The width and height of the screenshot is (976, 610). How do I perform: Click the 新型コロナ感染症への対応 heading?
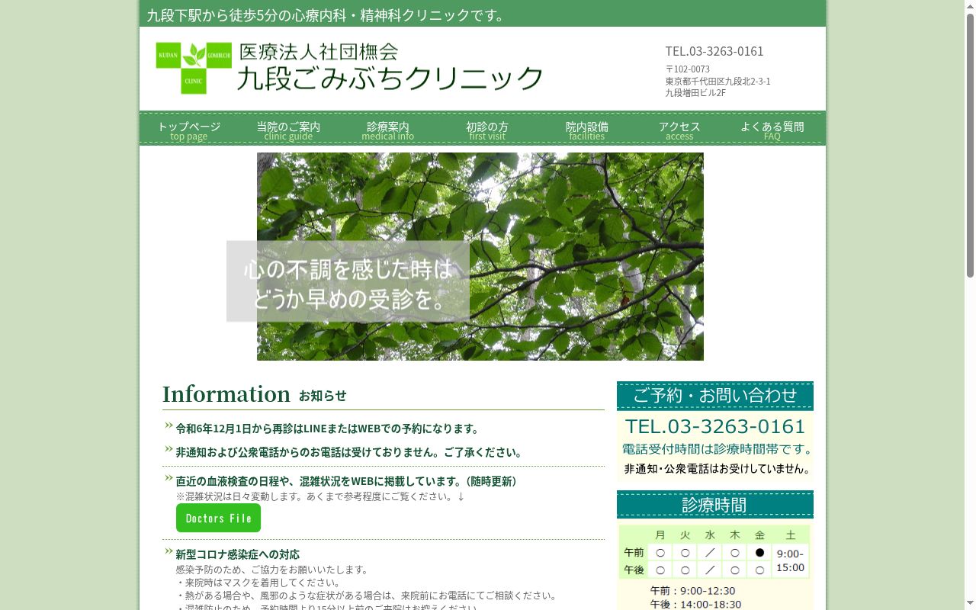(x=238, y=554)
